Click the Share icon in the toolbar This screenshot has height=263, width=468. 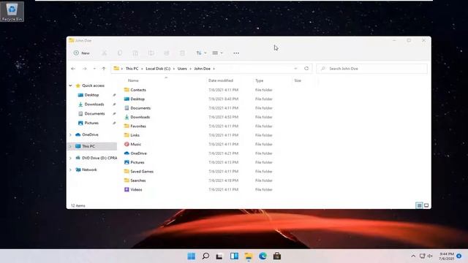click(167, 53)
